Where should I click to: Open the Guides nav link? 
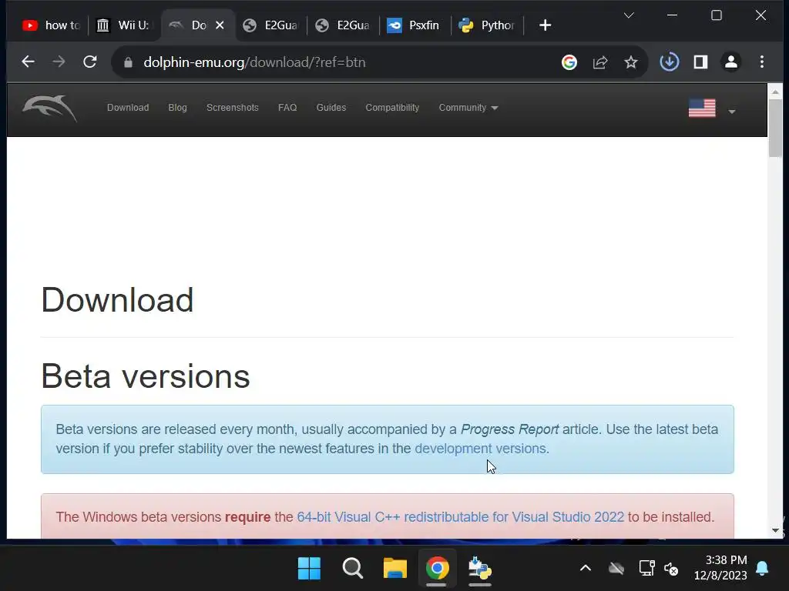pos(331,108)
